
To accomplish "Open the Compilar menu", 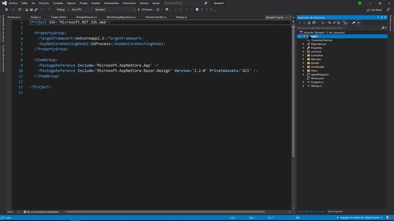I will 58,3.
